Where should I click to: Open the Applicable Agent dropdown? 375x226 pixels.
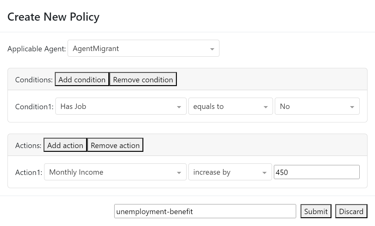[x=143, y=49]
